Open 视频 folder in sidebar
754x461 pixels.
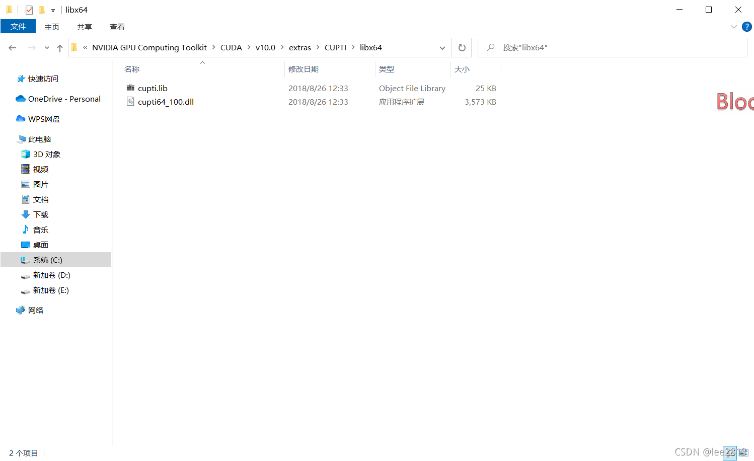click(41, 169)
